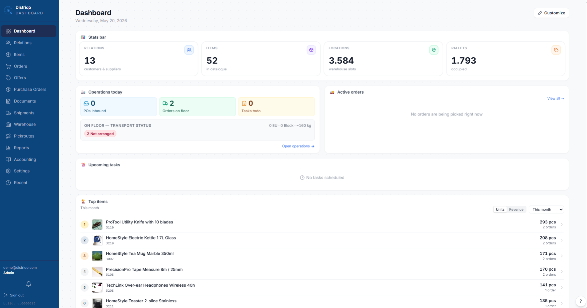Open the Warehouse section
This screenshot has width=587, height=308.
(29, 125)
